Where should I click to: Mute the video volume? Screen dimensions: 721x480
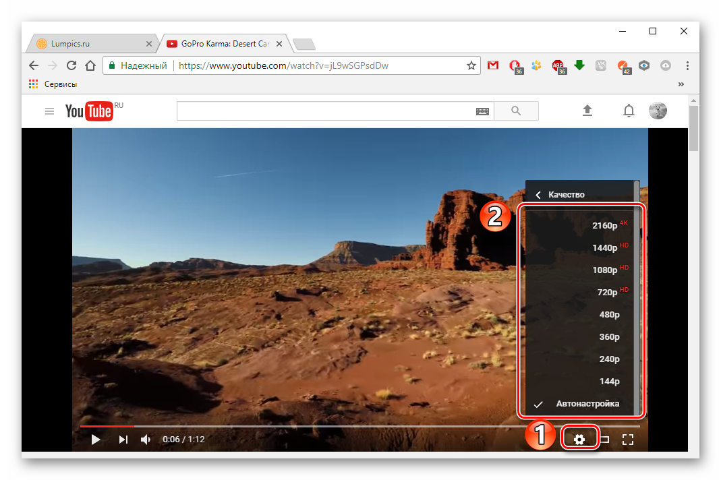coord(146,440)
